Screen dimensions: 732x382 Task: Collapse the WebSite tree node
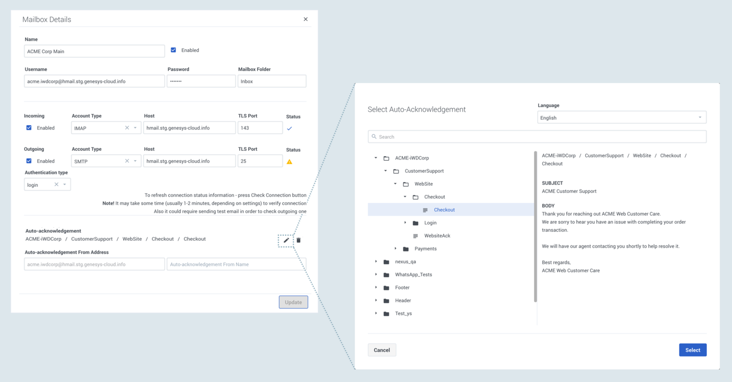395,184
